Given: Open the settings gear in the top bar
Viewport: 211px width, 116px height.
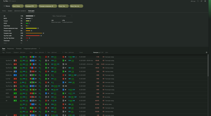Looking at the screenshot, I should (205, 1).
